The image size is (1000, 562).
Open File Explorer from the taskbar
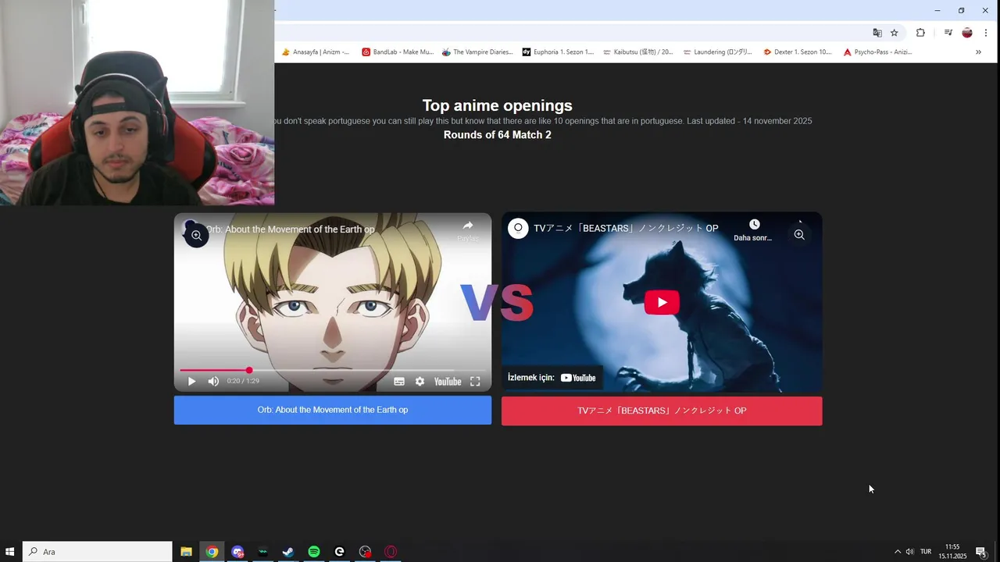click(186, 552)
